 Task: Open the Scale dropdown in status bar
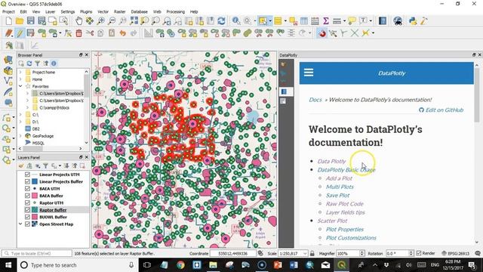point(305,254)
